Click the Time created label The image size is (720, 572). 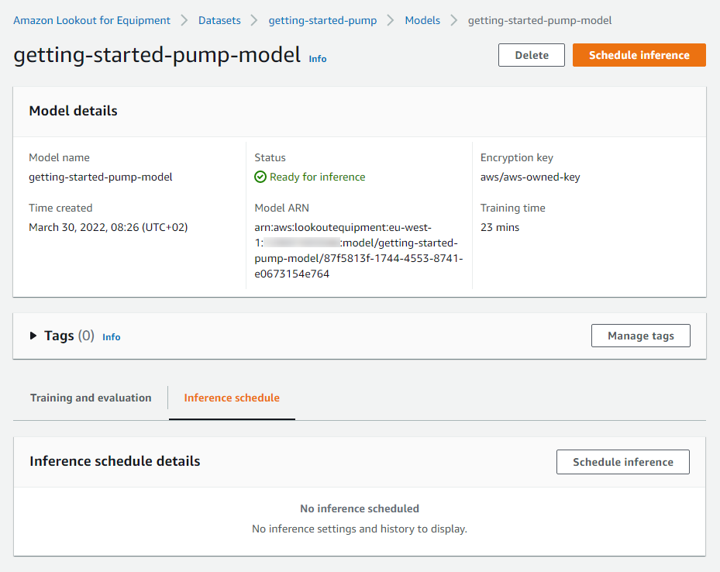click(60, 208)
